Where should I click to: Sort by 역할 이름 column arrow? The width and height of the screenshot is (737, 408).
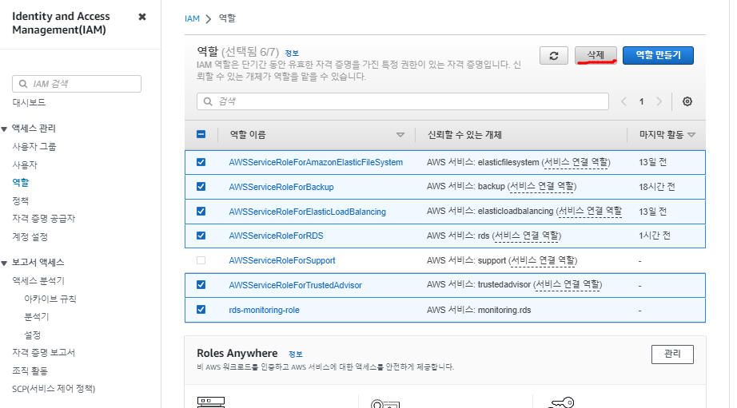coord(400,135)
